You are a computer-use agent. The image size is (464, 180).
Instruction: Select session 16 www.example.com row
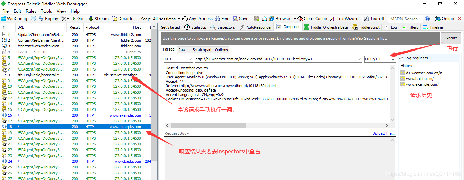point(76,115)
